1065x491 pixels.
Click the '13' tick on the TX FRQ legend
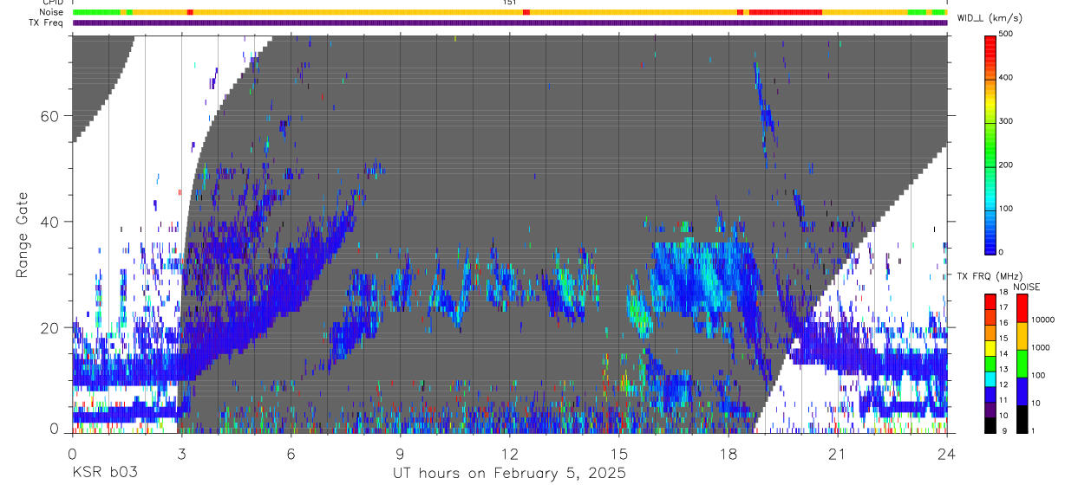pos(1005,370)
